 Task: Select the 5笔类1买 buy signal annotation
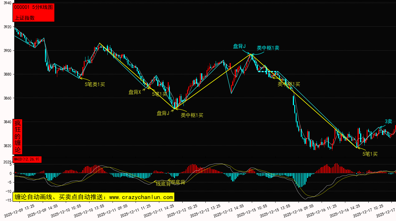tap(95, 84)
